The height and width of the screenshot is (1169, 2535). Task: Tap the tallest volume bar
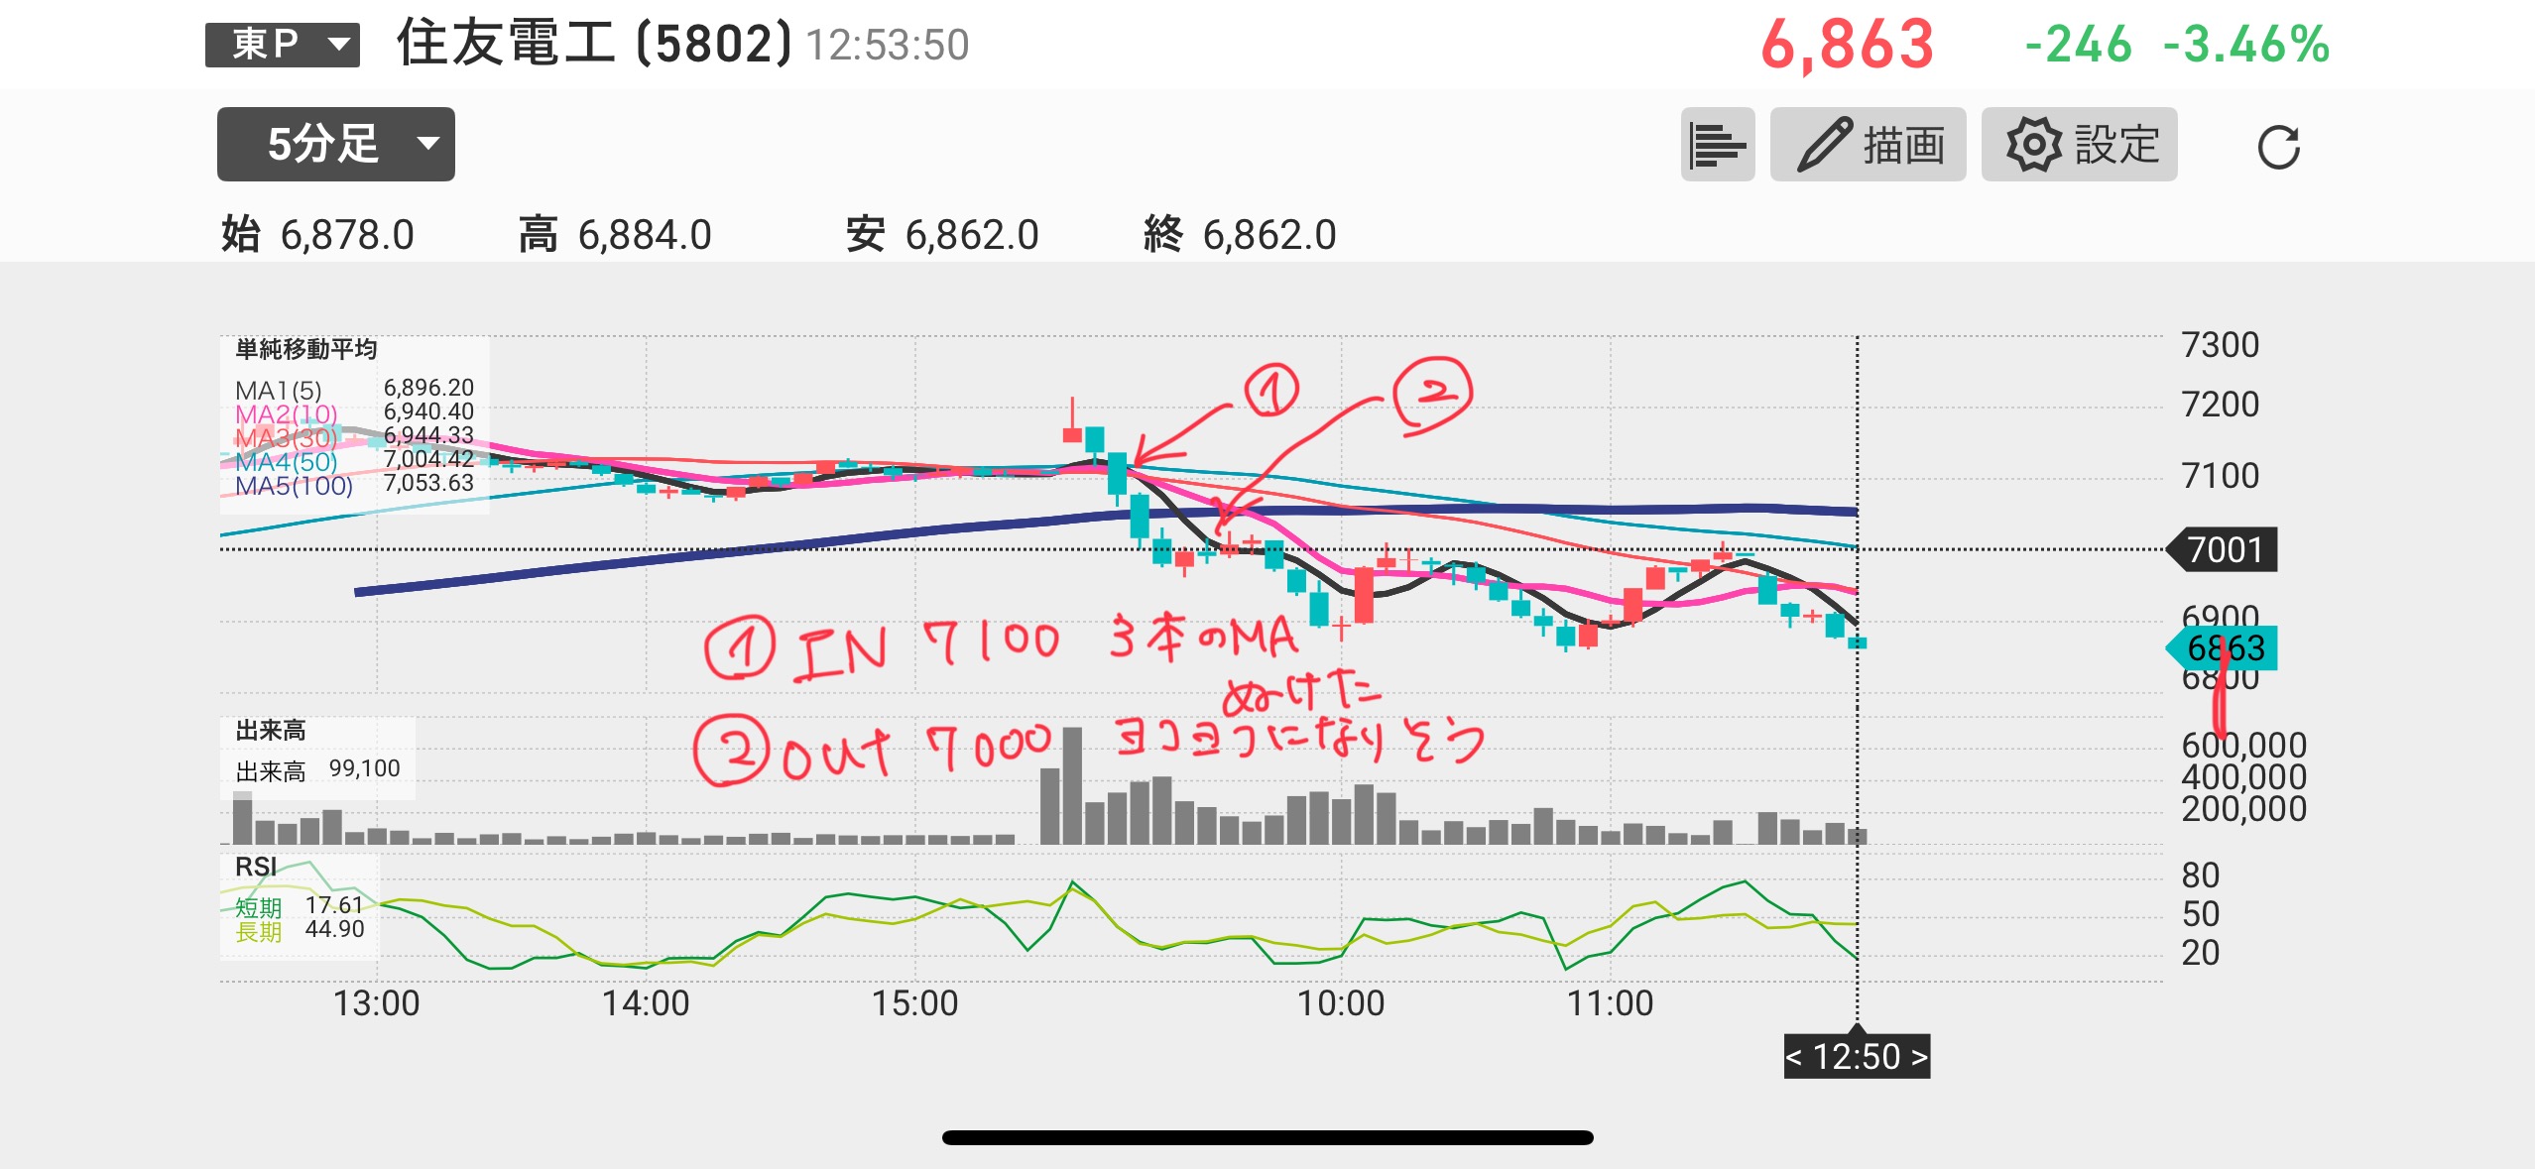[x=1072, y=785]
